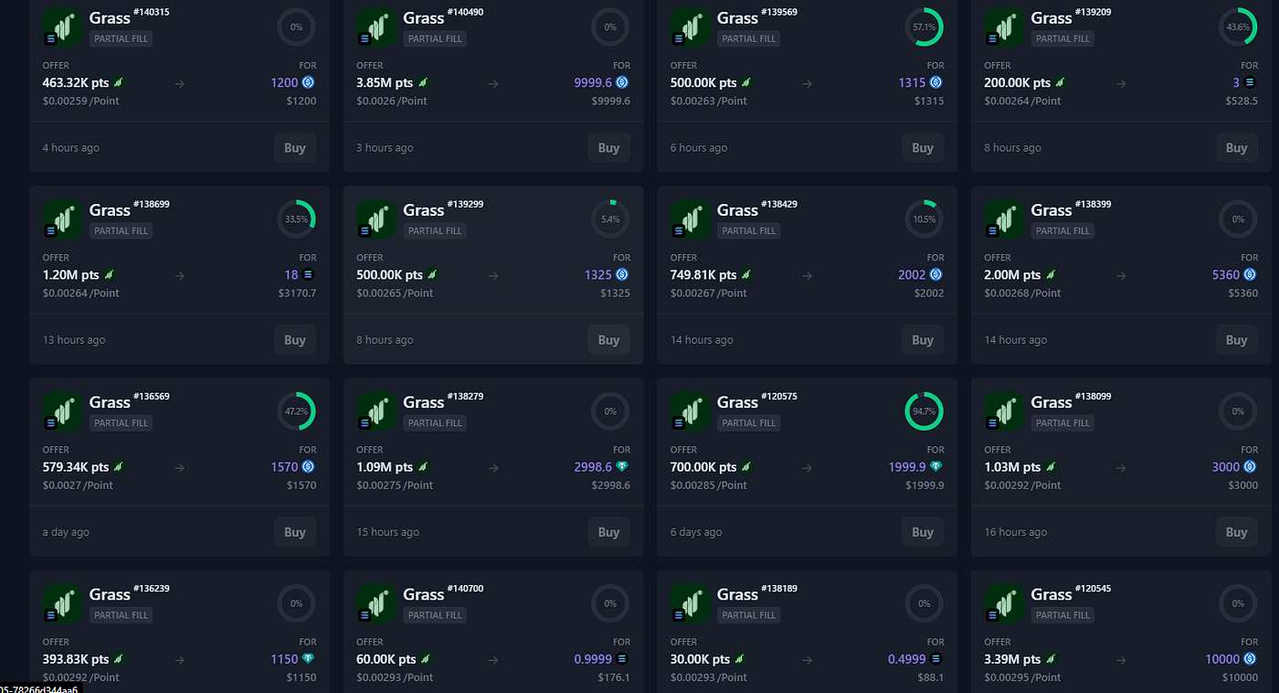Click the '6 days ago' timestamp
This screenshot has width=1279, height=693.
point(696,532)
